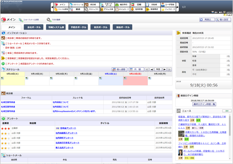
Task: Open 個人設定 personal settings
Action: pyautogui.click(x=223, y=20)
